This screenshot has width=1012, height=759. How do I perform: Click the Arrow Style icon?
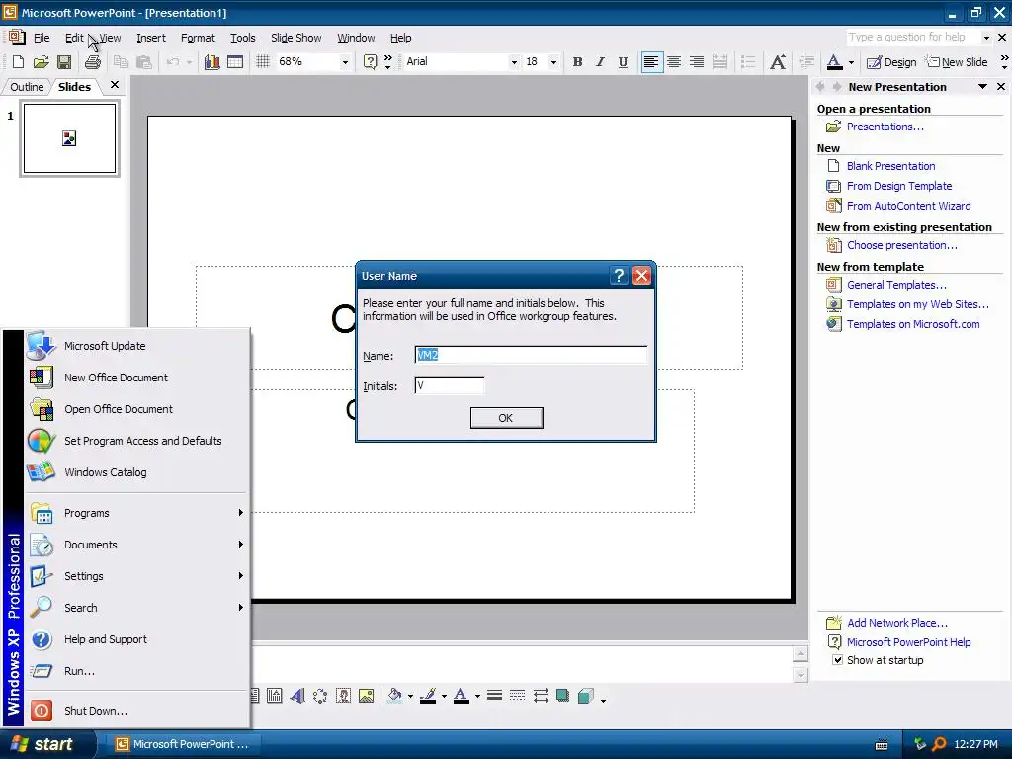[541, 696]
